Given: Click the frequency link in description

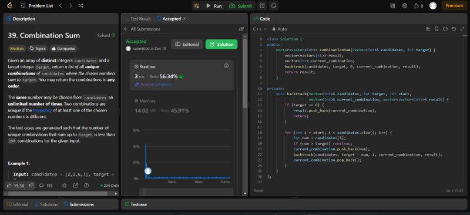Looking at the screenshot, I should 42,110.
